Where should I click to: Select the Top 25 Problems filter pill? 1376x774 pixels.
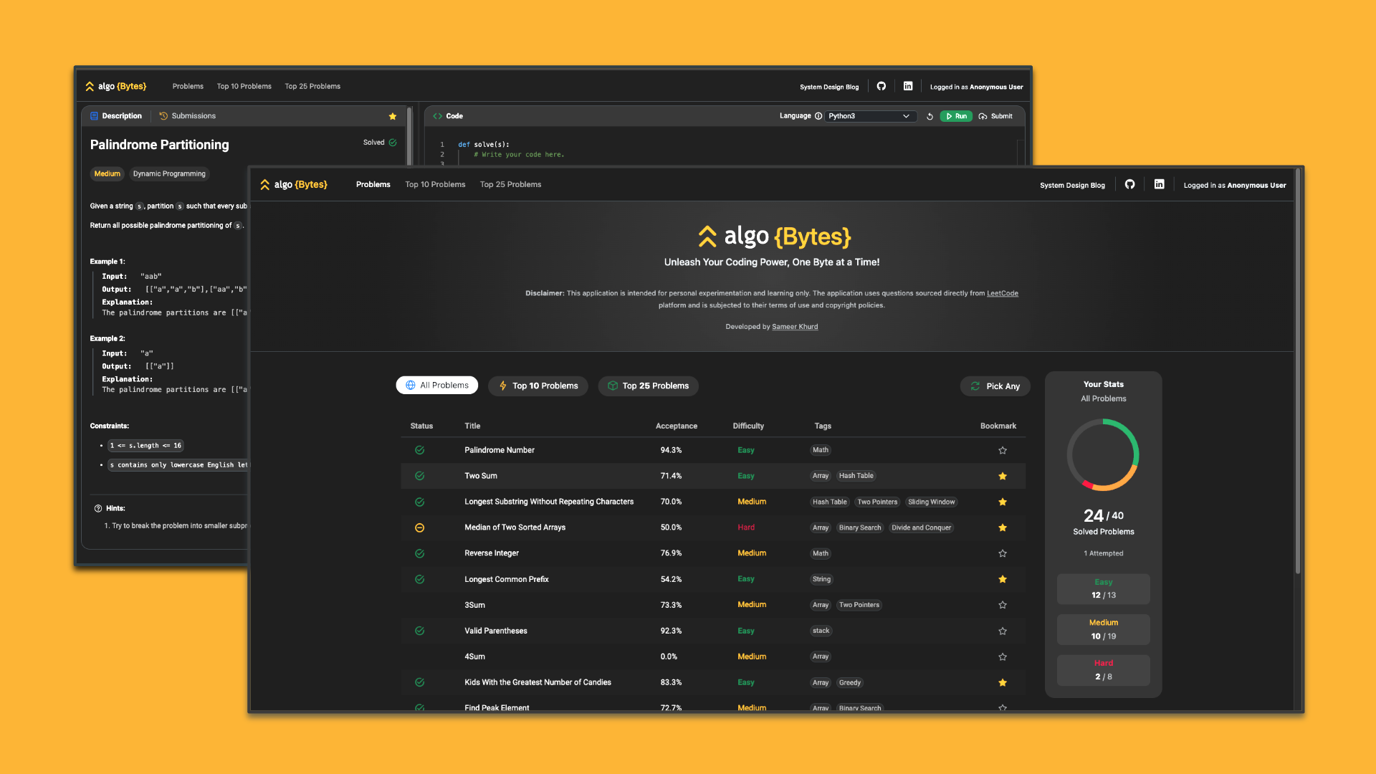[648, 386]
